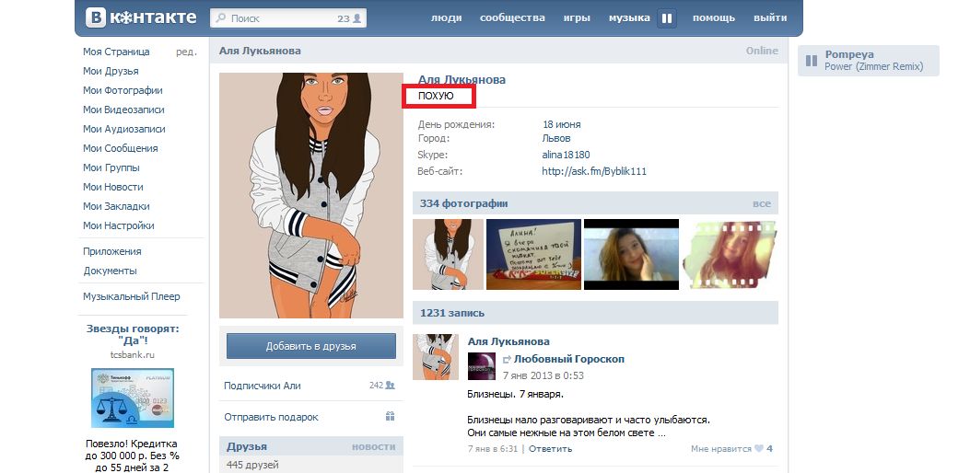Open Музыкальный Плеер in the sidebar
Viewport: 970px width, 473px height.
click(132, 297)
